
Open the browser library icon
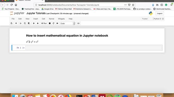click(157, 5)
